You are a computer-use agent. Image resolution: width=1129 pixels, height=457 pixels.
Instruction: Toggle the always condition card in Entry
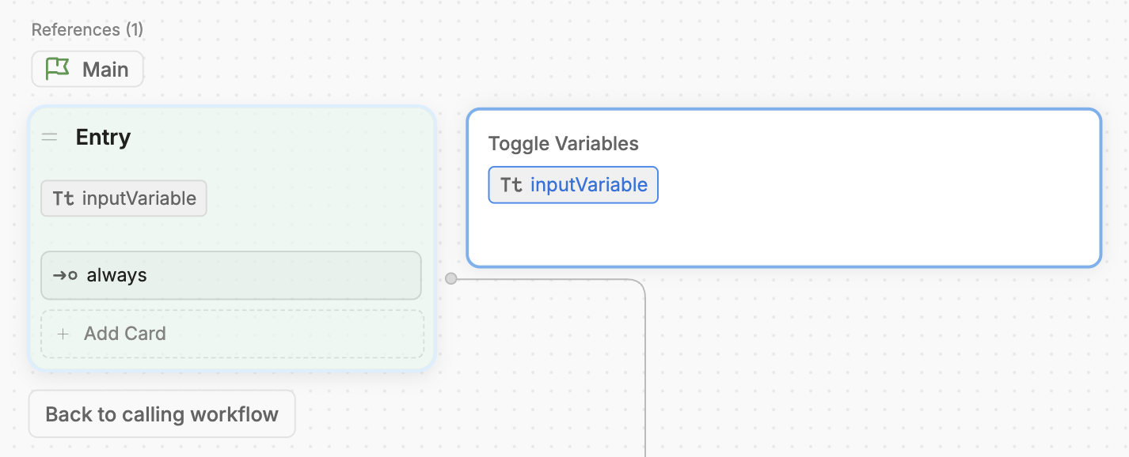click(x=230, y=275)
